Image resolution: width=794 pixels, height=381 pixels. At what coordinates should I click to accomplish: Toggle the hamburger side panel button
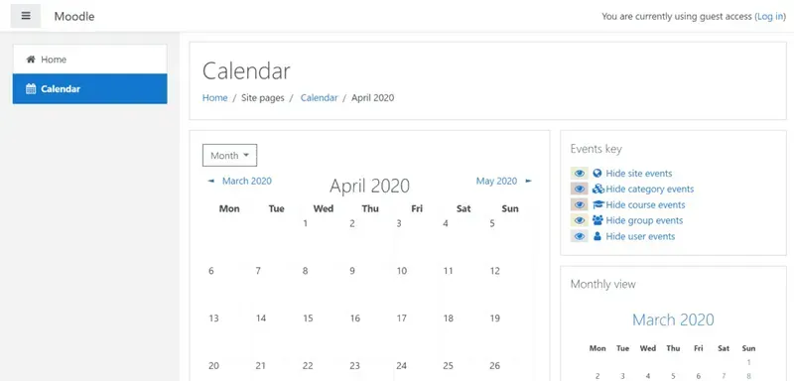tap(26, 16)
